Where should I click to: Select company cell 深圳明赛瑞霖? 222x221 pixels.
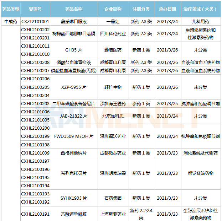coord(113,173)
